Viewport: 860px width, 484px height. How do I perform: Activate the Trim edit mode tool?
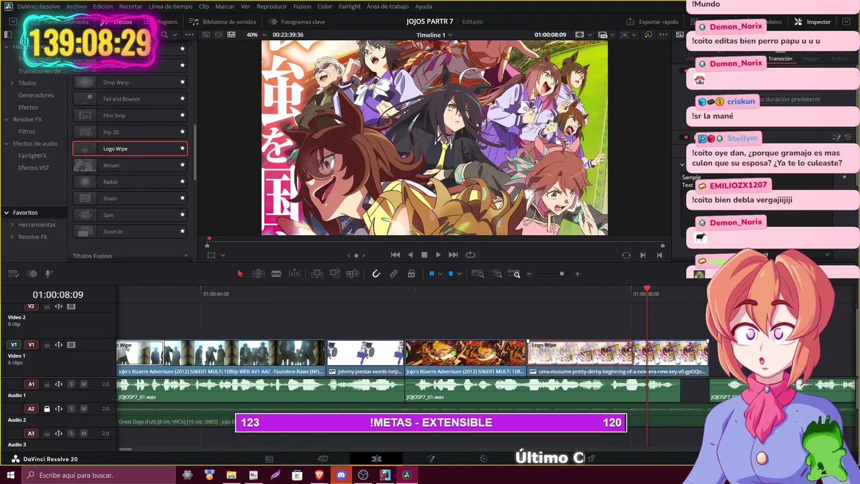click(258, 274)
